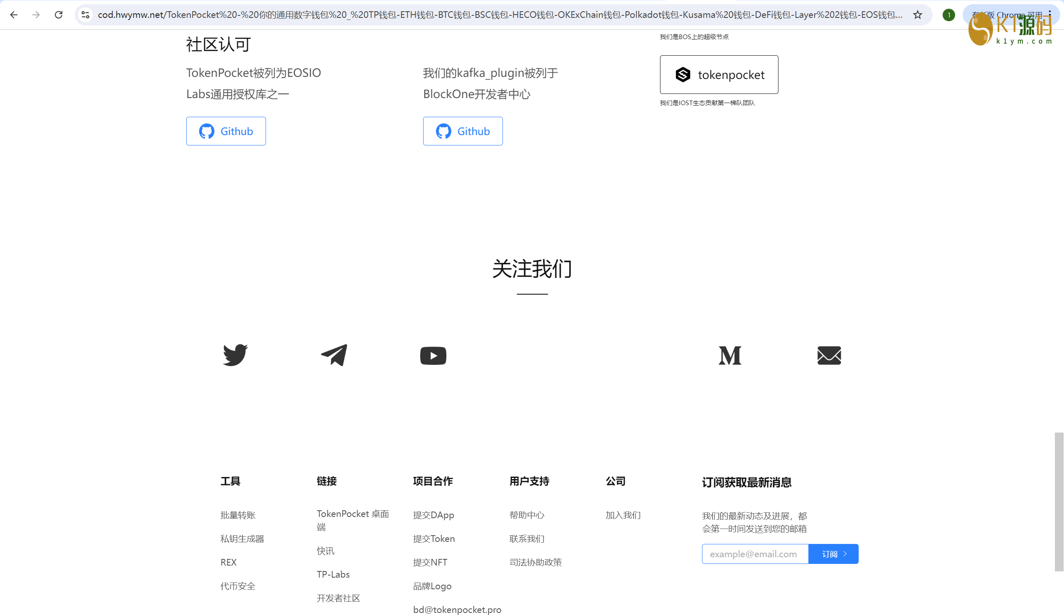
Task: Open the YouTube play icon
Action: [x=433, y=355]
